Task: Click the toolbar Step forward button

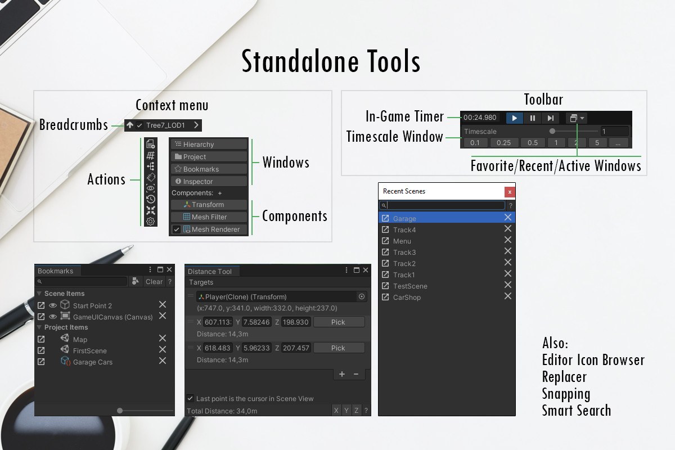Action: (550, 118)
